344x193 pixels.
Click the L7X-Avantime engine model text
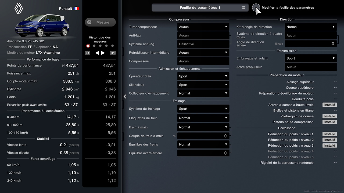tap(48, 53)
